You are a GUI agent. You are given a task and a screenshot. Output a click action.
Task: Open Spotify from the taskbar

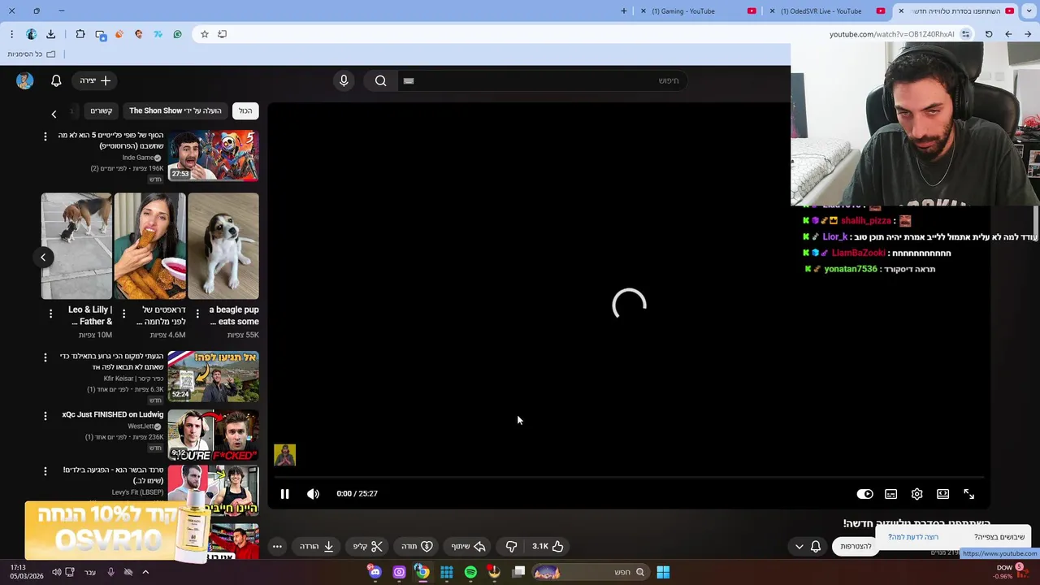470,572
